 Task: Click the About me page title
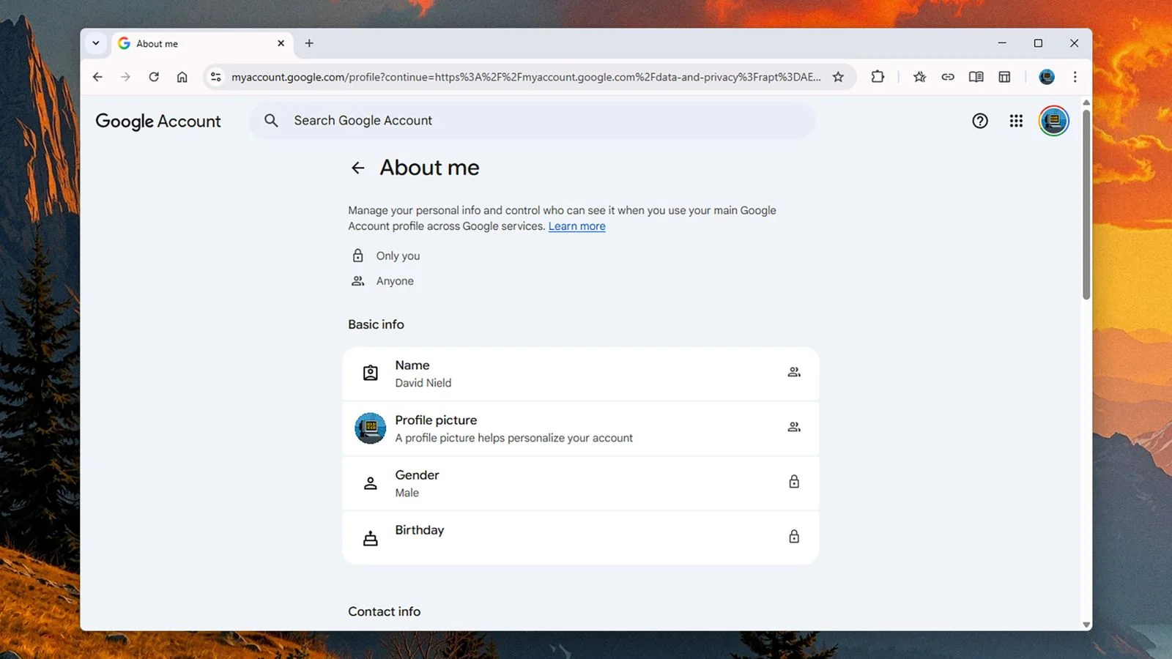(429, 168)
